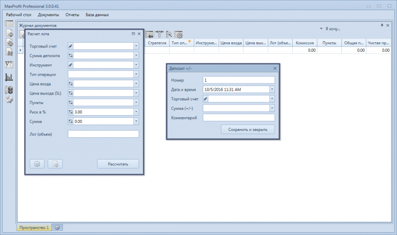Close the Журнал документов panel
397x235 pixels.
tap(387, 25)
